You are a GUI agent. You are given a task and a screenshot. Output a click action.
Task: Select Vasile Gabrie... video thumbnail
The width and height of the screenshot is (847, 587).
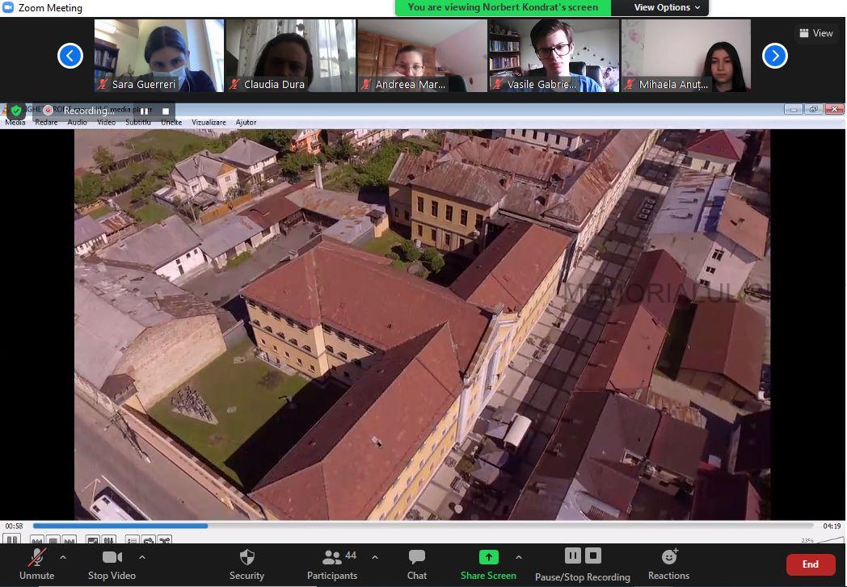pos(554,56)
